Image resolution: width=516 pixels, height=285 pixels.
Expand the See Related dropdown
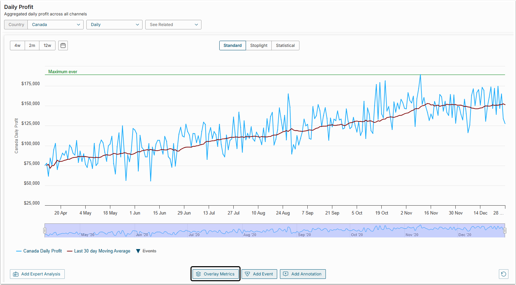point(173,25)
